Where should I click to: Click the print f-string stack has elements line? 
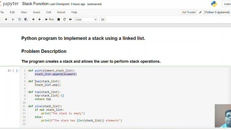[82, 120]
